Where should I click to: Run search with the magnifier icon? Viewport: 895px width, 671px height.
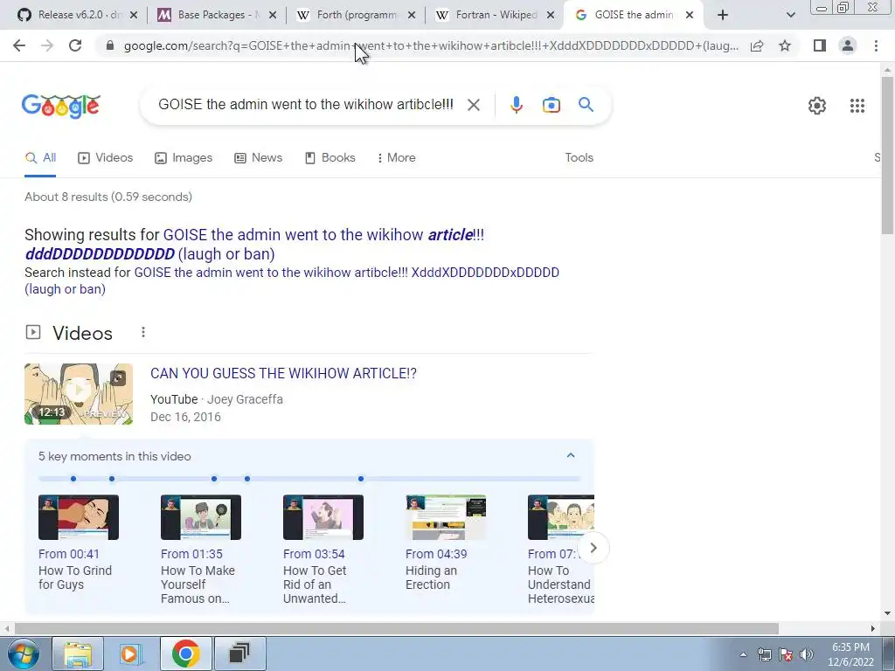pos(586,105)
